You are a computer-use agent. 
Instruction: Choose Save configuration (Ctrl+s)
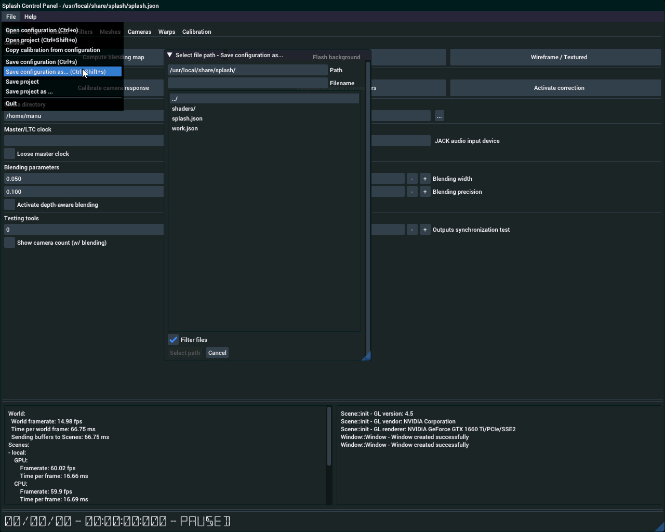pyautogui.click(x=62, y=62)
